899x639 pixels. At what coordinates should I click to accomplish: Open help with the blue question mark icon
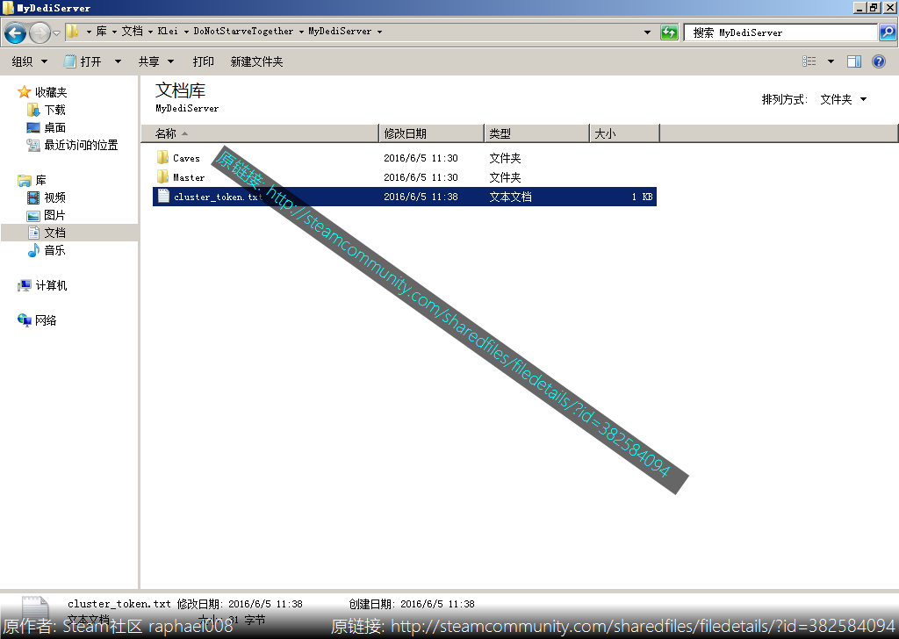tap(878, 61)
